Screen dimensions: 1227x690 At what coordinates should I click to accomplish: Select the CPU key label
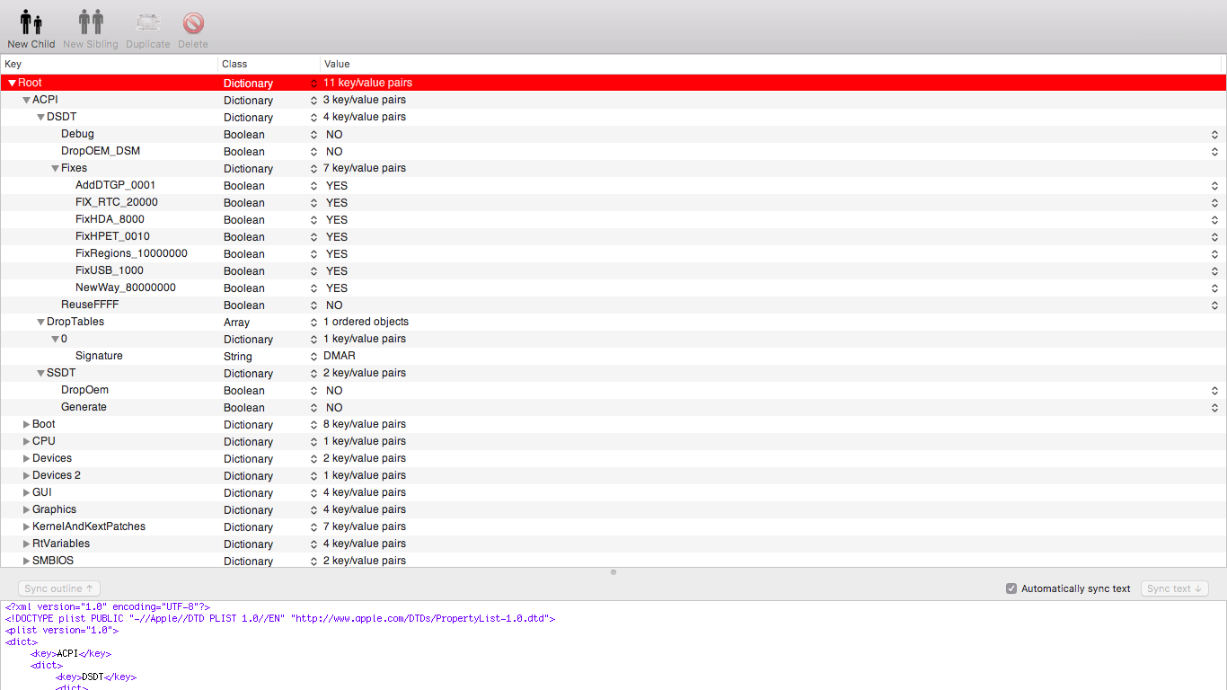44,441
